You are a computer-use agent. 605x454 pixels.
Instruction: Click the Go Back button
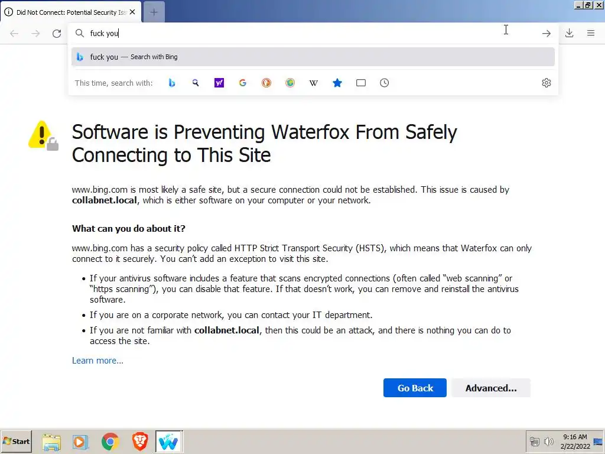tap(415, 388)
